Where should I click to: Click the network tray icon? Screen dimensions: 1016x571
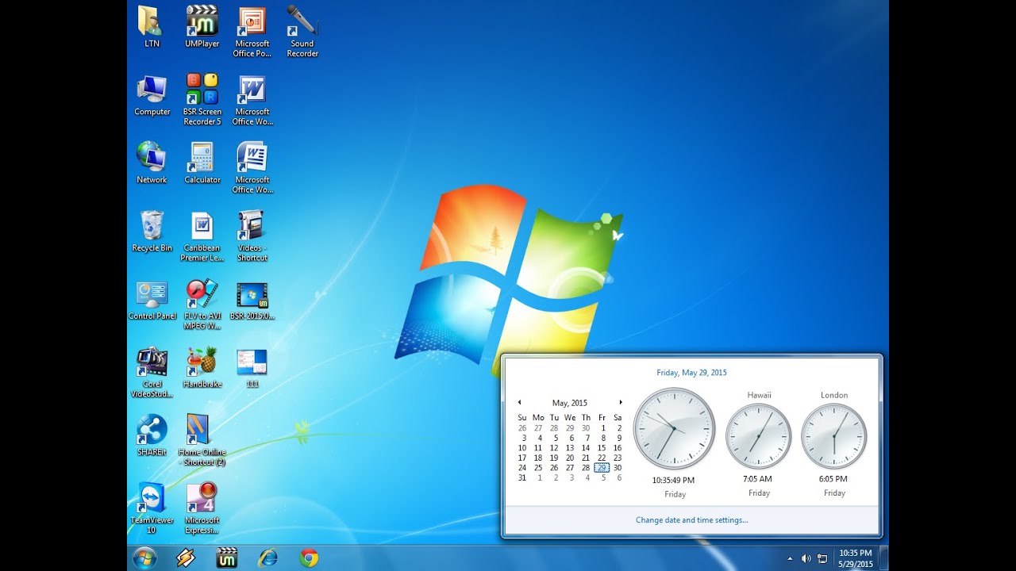point(822,558)
